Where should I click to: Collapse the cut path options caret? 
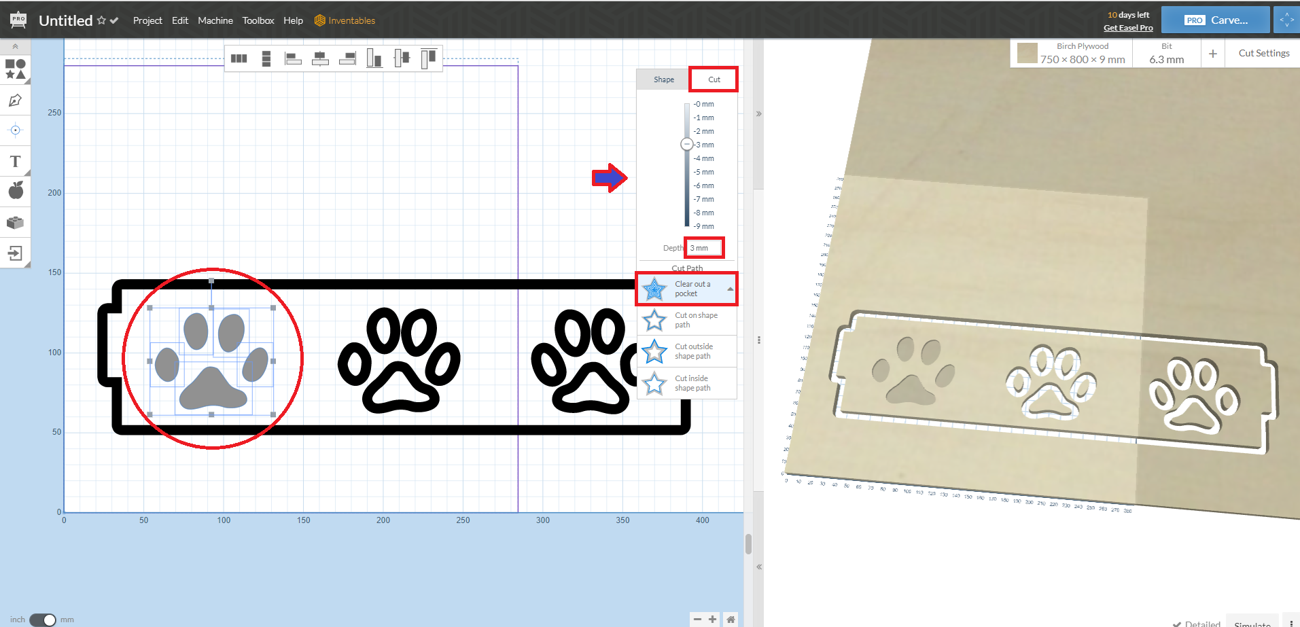(730, 289)
